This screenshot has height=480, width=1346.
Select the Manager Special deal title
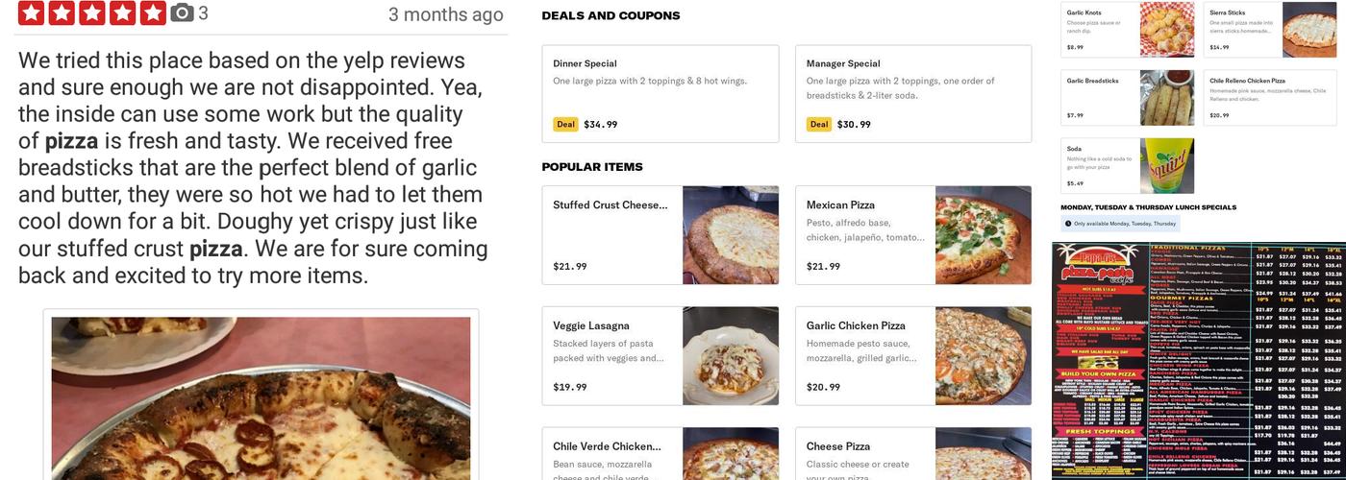pyautogui.click(x=843, y=63)
